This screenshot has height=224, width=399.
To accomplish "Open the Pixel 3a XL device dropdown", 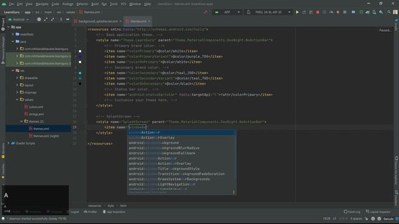I will click(x=269, y=12).
